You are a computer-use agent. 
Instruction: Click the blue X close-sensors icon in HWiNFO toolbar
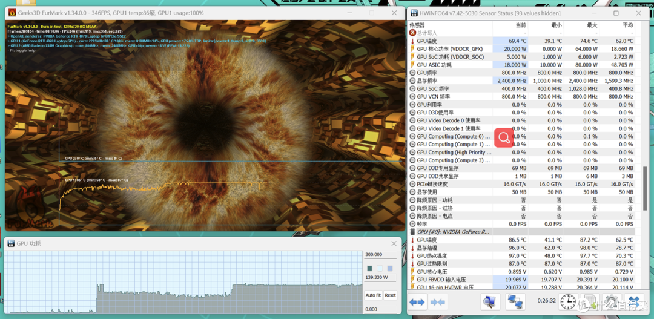click(x=634, y=302)
